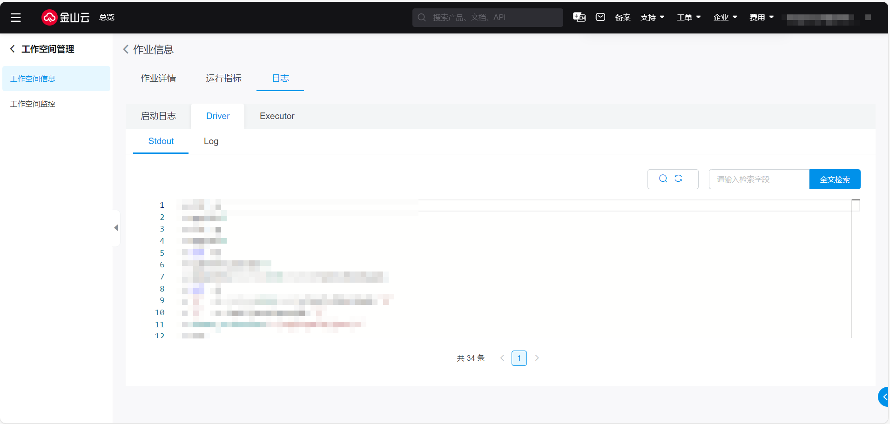
Task: Select the Driver tab
Action: (218, 116)
